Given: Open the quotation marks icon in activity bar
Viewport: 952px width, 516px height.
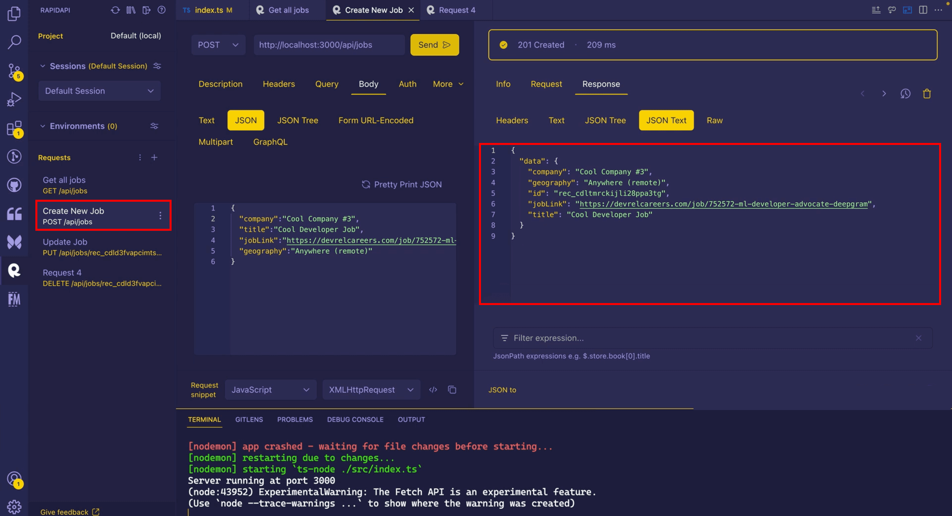Looking at the screenshot, I should [x=14, y=214].
